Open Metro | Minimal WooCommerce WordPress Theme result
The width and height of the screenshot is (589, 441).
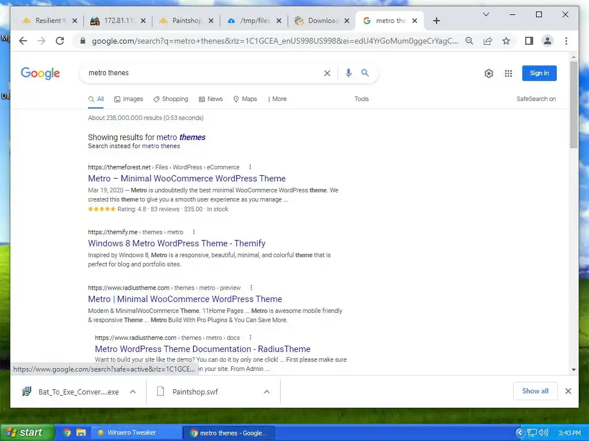point(185,299)
